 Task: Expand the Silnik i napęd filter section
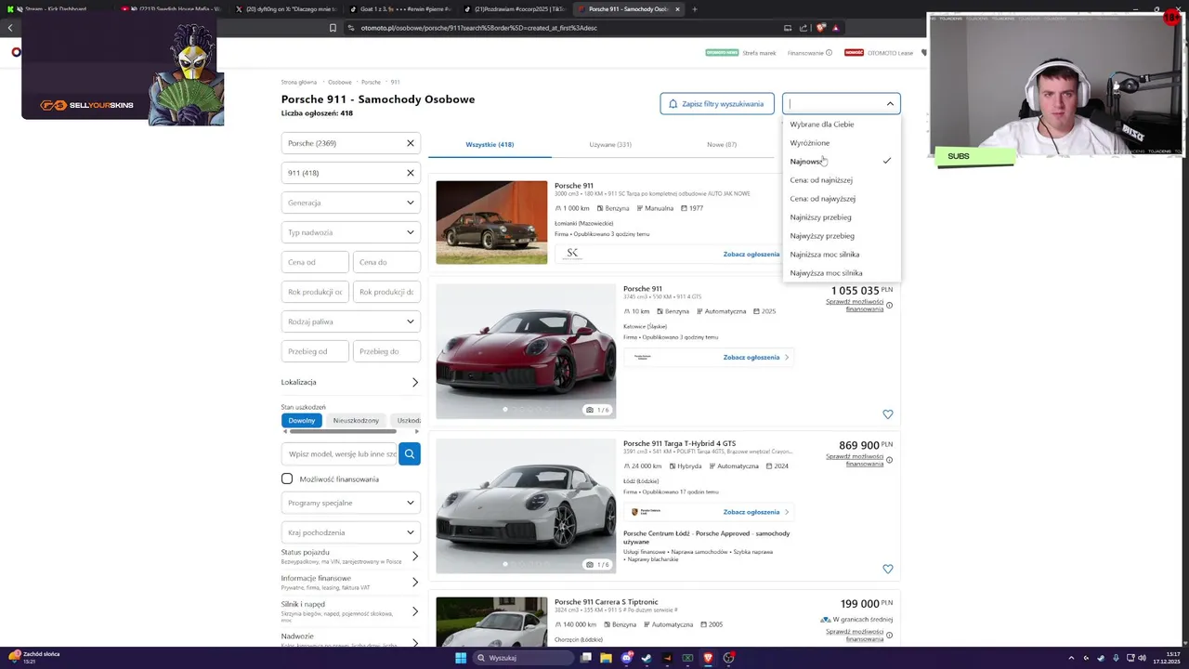pos(351,611)
